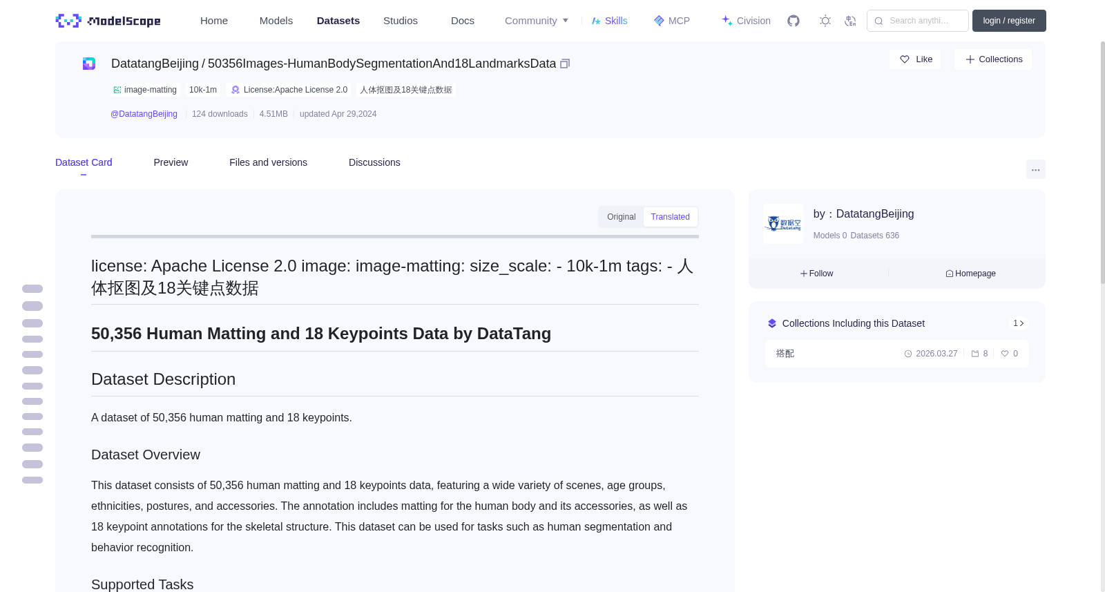Select the Preview tab
1105x592 pixels.
coord(171,162)
